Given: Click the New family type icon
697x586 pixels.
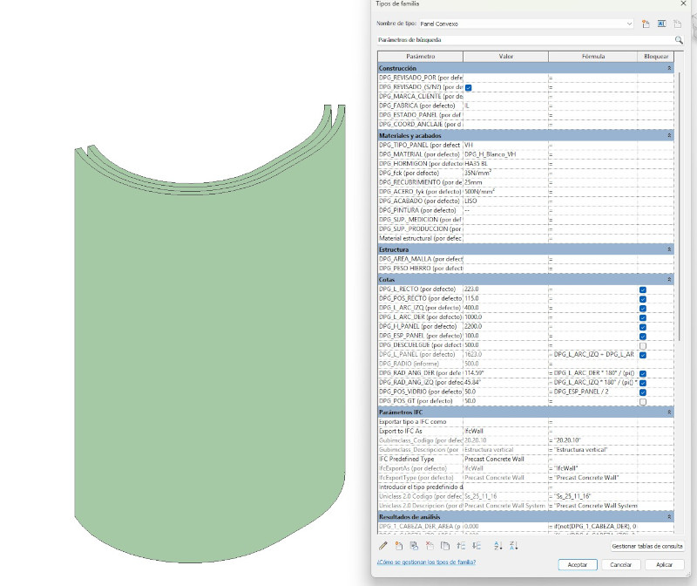Looking at the screenshot, I should pos(646,24).
